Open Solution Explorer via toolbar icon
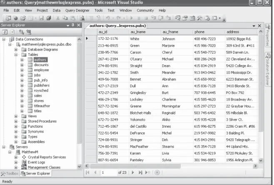 [177, 18]
